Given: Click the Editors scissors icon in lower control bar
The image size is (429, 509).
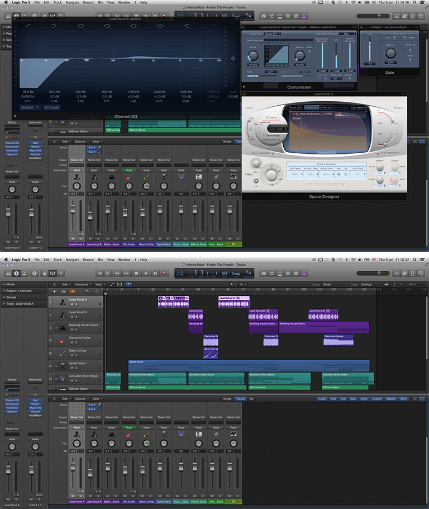Looking at the screenshot, I should point(61,274).
